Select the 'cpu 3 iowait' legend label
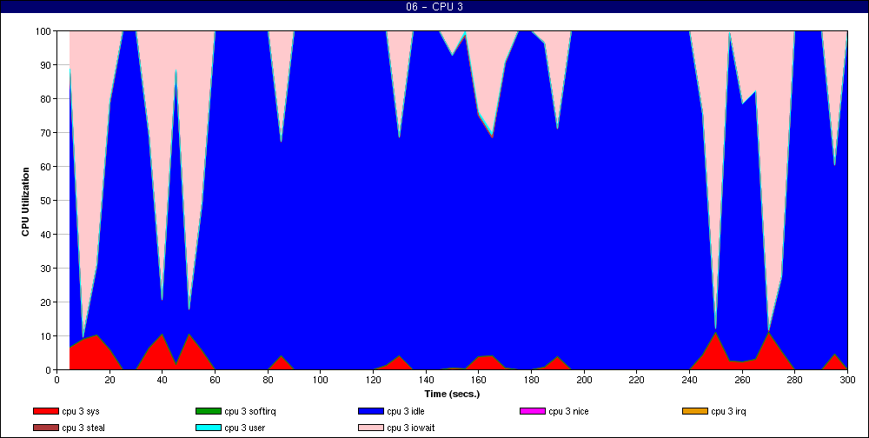 coord(411,428)
